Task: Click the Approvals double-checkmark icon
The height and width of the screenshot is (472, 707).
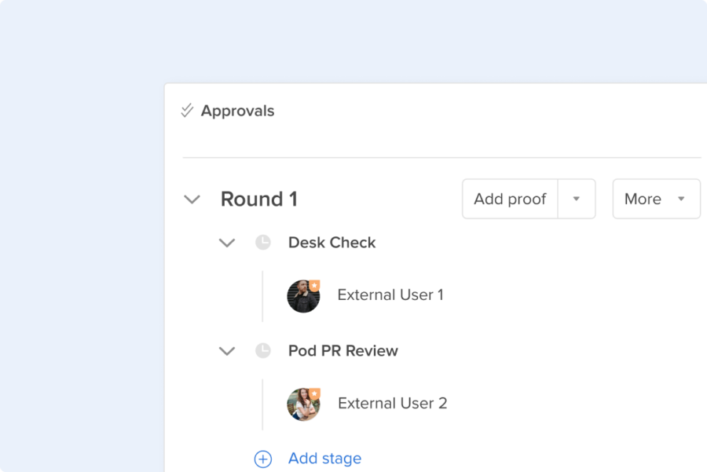Action: click(186, 110)
